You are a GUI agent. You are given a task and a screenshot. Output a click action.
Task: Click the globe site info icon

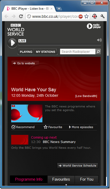click(x=29, y=16)
